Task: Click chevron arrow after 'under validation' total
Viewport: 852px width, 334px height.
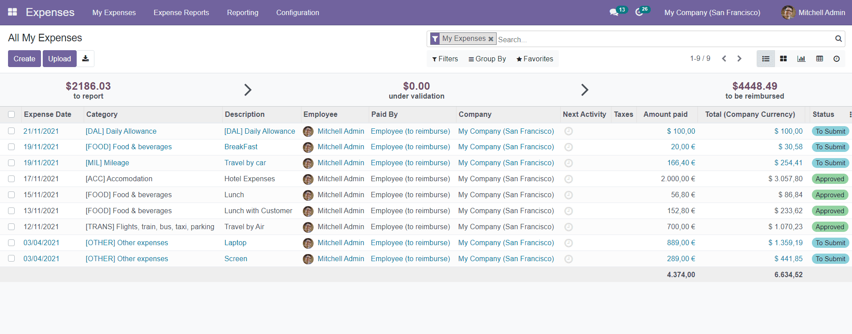Action: click(x=585, y=90)
